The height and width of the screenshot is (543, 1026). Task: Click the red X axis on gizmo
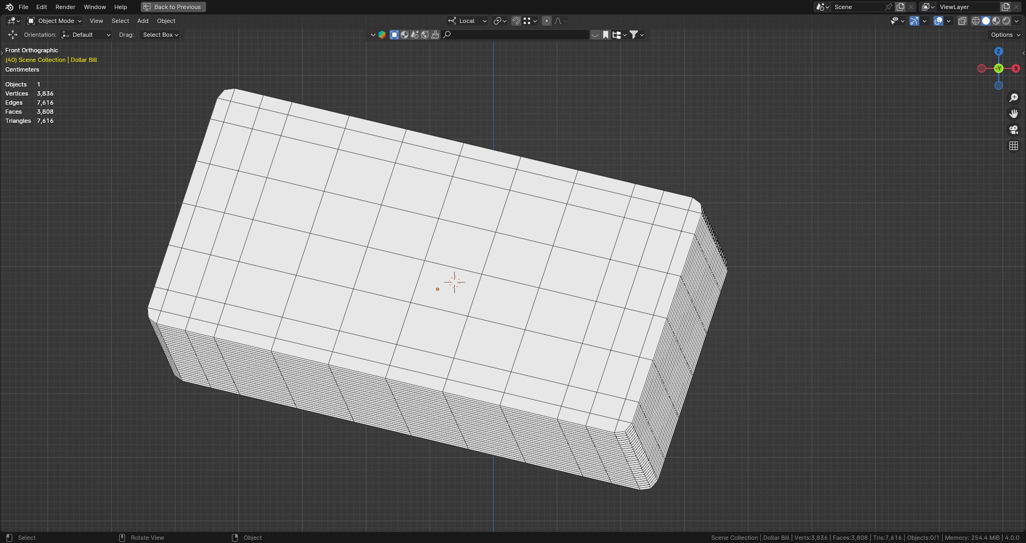point(1016,68)
